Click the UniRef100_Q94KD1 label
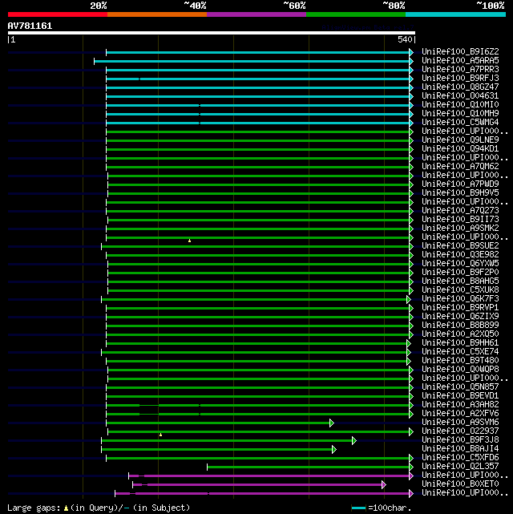Image resolution: width=513 pixels, height=514 pixels. tap(460, 149)
